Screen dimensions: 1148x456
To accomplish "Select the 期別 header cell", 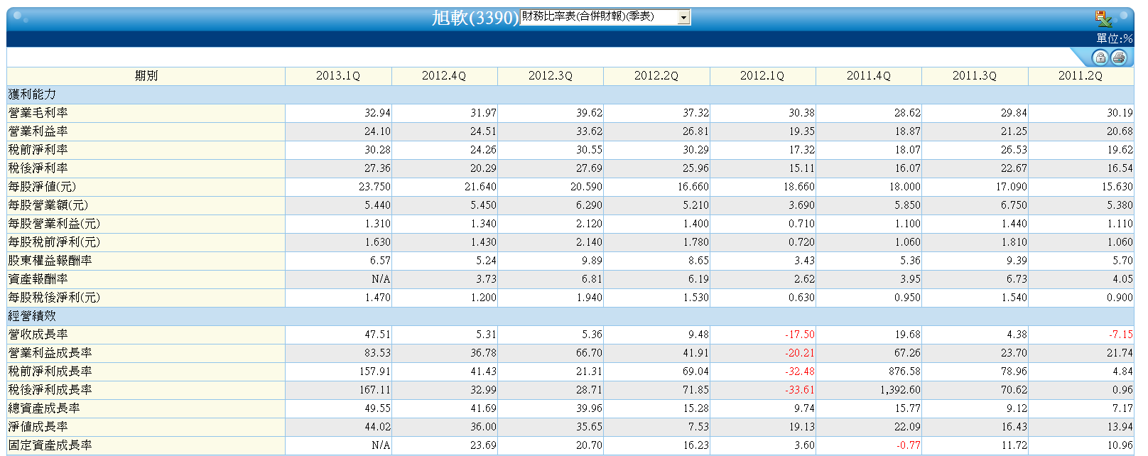I will [146, 76].
